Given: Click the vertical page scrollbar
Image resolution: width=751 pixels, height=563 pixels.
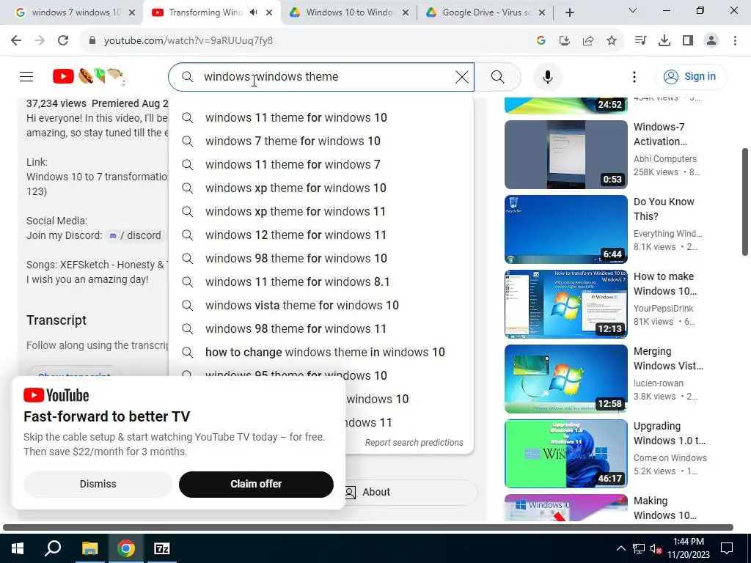Looking at the screenshot, I should pyautogui.click(x=745, y=202).
